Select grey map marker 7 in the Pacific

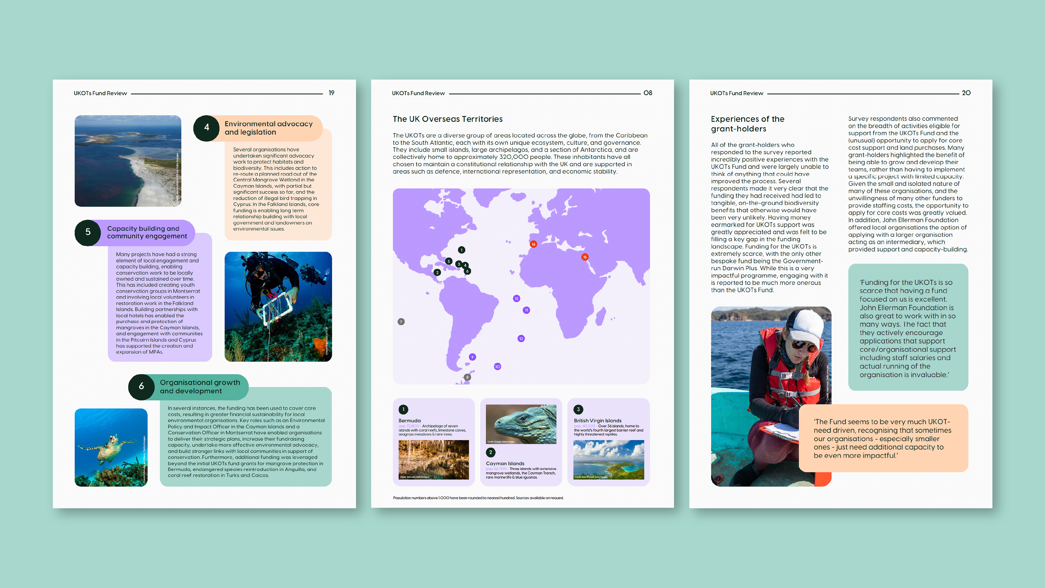tap(401, 322)
